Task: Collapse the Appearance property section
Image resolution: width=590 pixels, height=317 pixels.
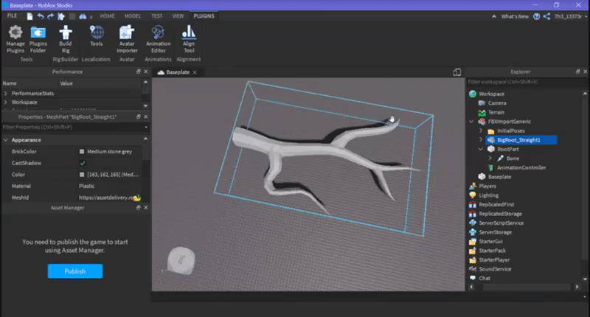Action: tap(6, 139)
